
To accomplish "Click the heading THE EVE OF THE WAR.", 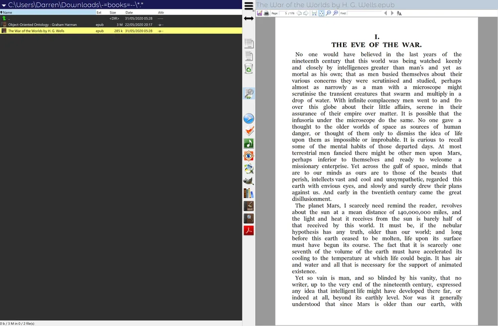I will (376, 45).
